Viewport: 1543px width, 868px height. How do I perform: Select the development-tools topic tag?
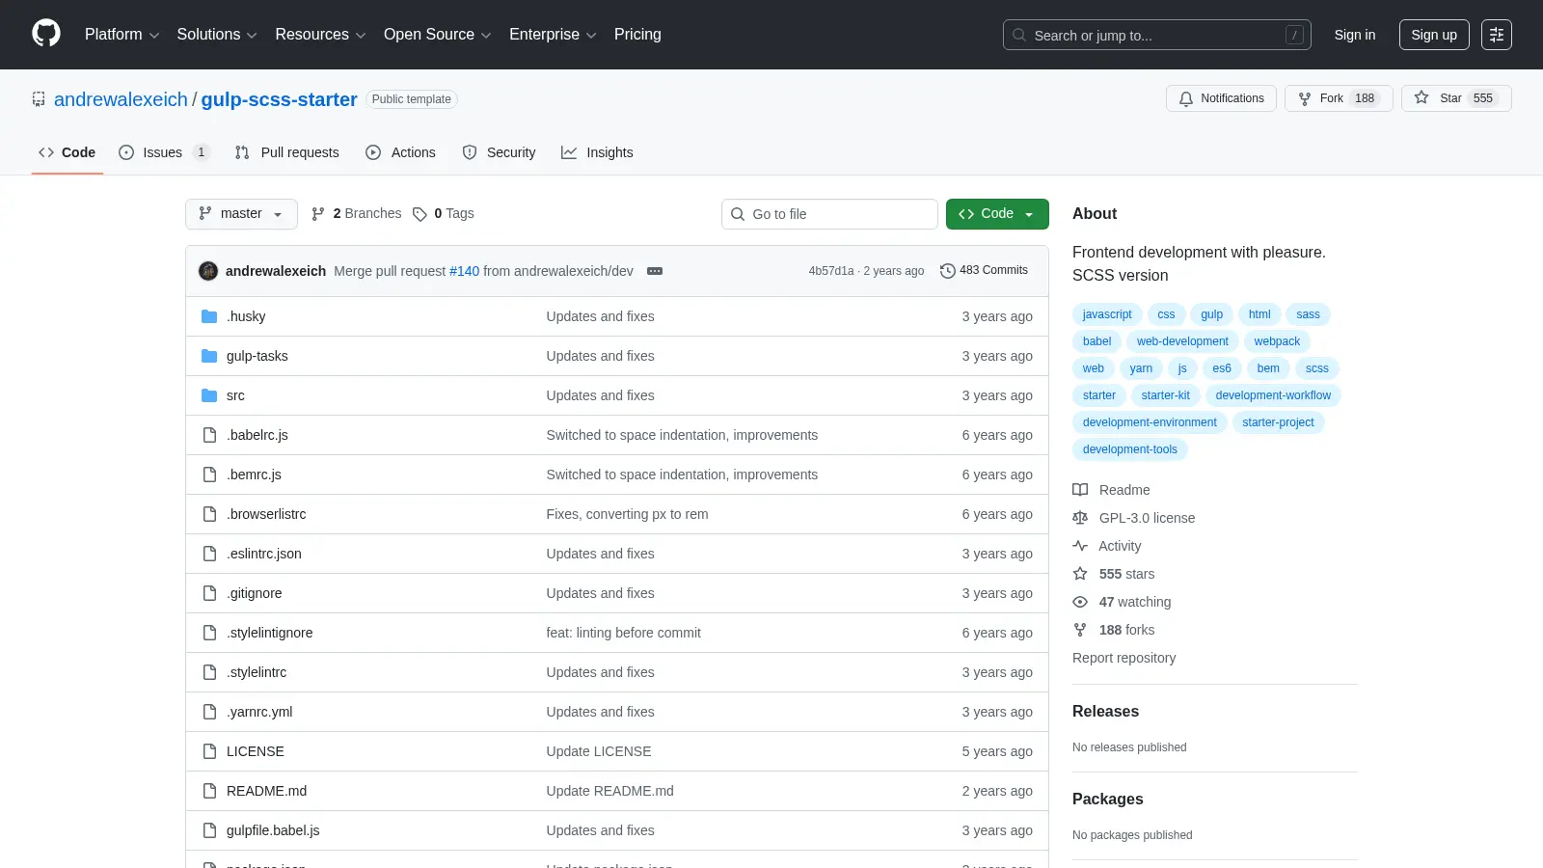point(1129,449)
